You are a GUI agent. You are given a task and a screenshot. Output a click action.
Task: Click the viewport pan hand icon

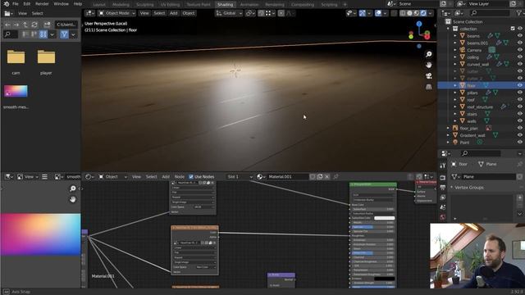tap(428, 65)
